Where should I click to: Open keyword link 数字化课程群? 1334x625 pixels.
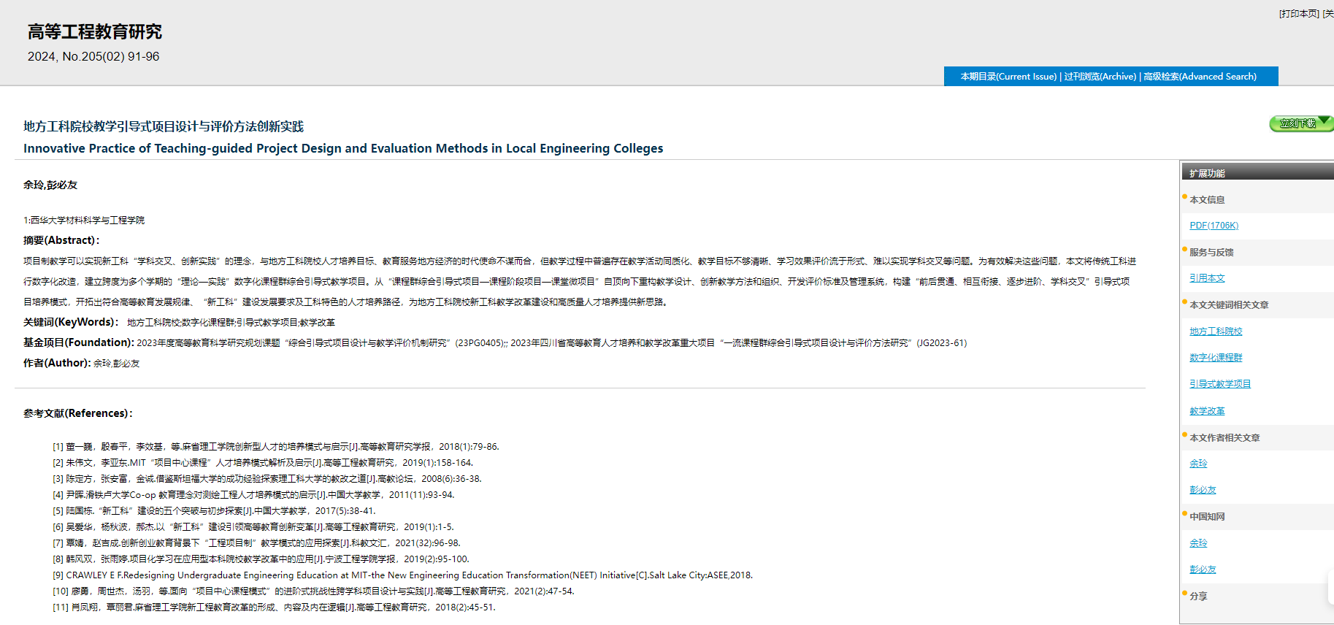point(1216,358)
